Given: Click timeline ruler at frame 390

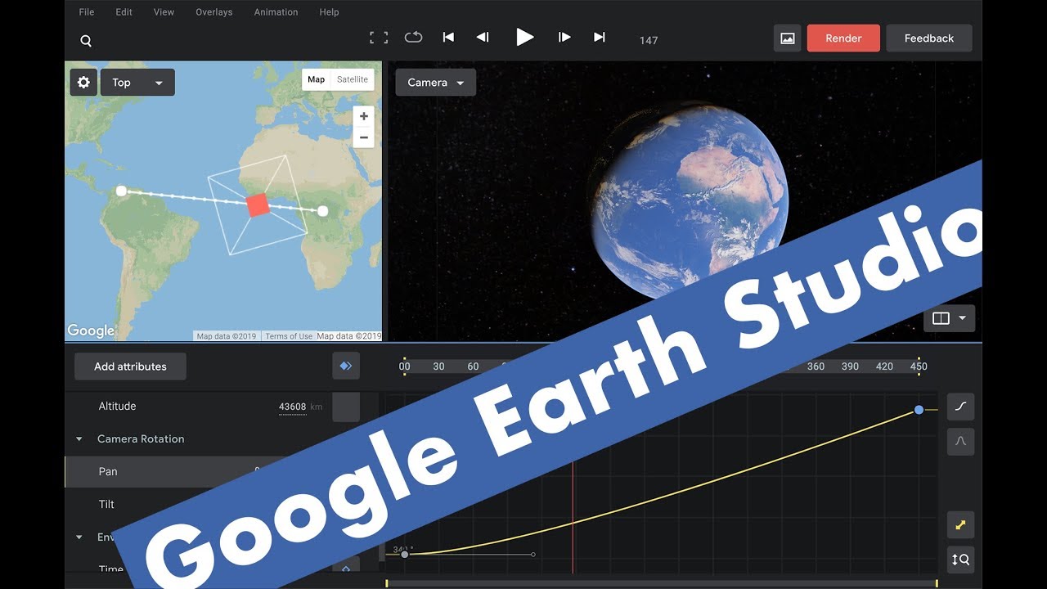Looking at the screenshot, I should click(x=850, y=366).
